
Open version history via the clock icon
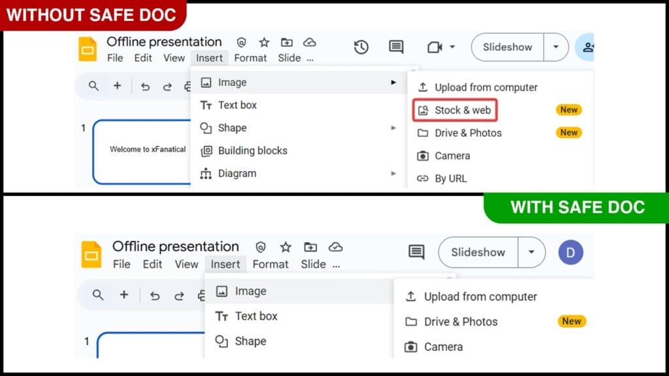point(361,47)
